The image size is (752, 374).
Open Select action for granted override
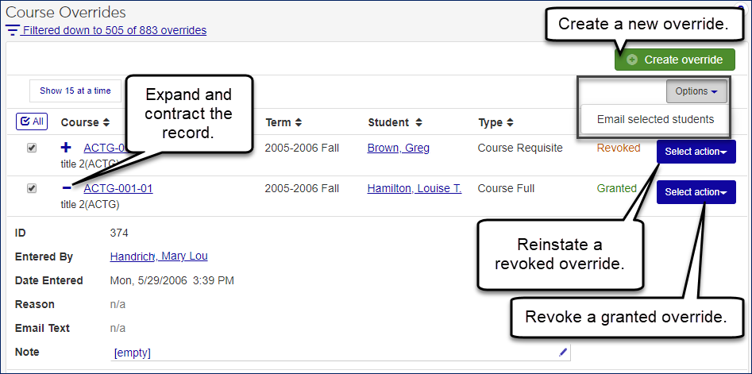[696, 192]
